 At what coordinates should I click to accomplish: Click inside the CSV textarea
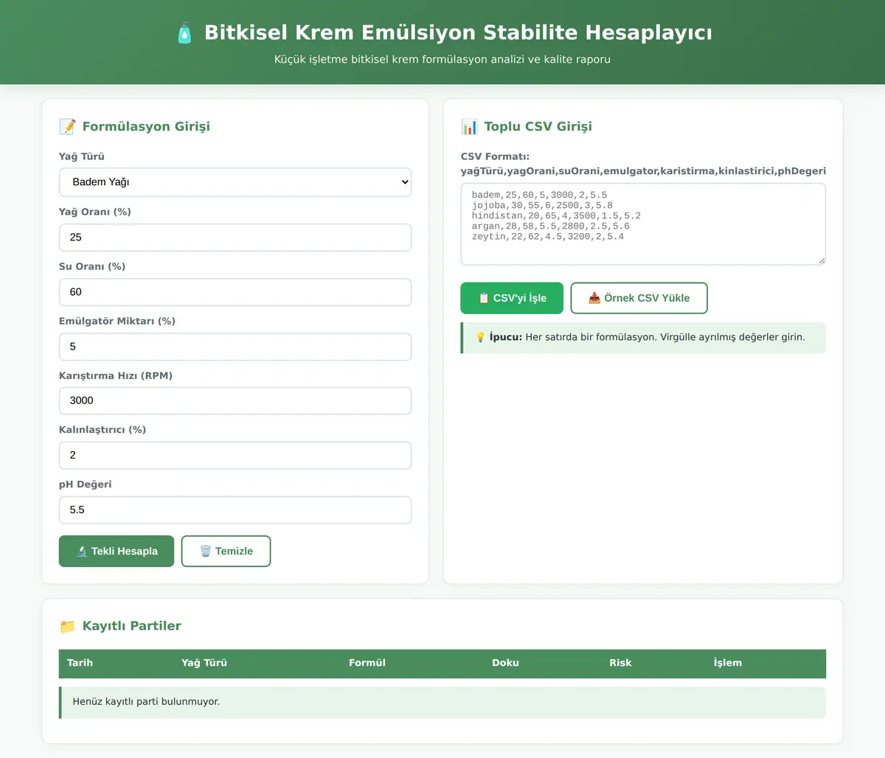coord(643,224)
